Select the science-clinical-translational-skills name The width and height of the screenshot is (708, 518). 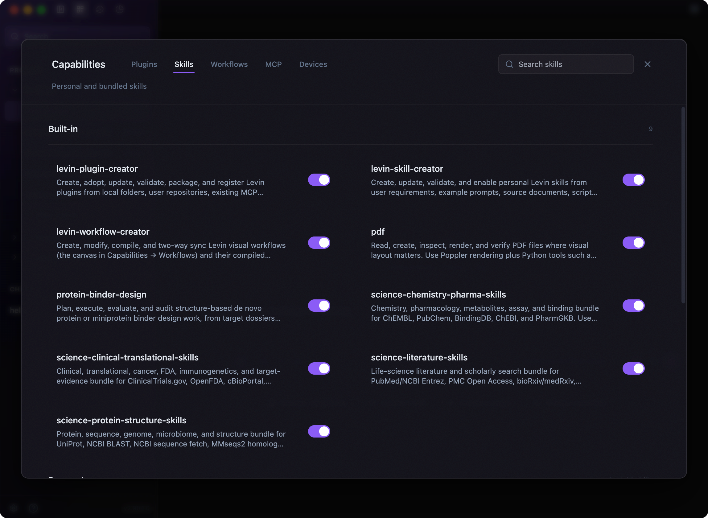pos(128,357)
